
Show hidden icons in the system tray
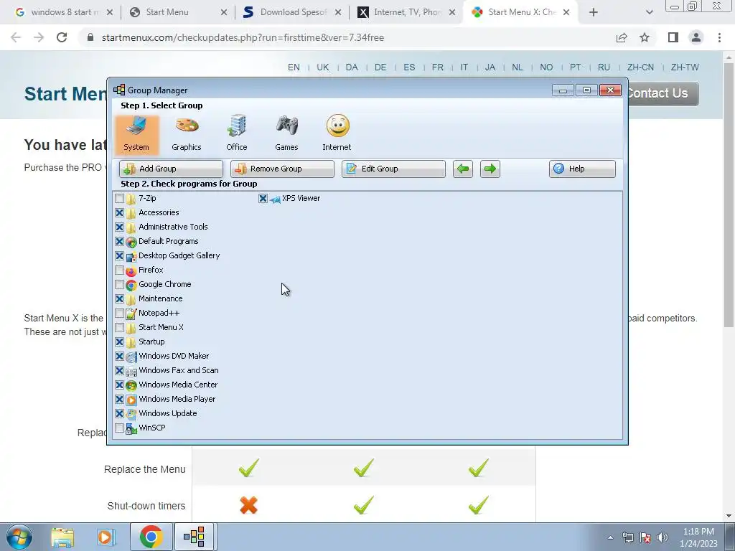(x=610, y=537)
